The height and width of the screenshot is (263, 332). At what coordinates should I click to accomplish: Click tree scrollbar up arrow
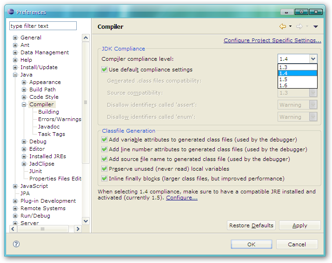[x=86, y=38]
